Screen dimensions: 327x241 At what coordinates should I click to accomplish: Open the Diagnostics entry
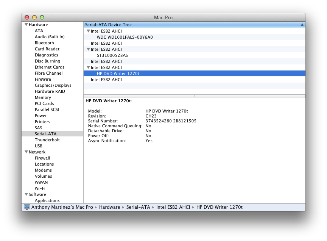[x=46, y=55]
